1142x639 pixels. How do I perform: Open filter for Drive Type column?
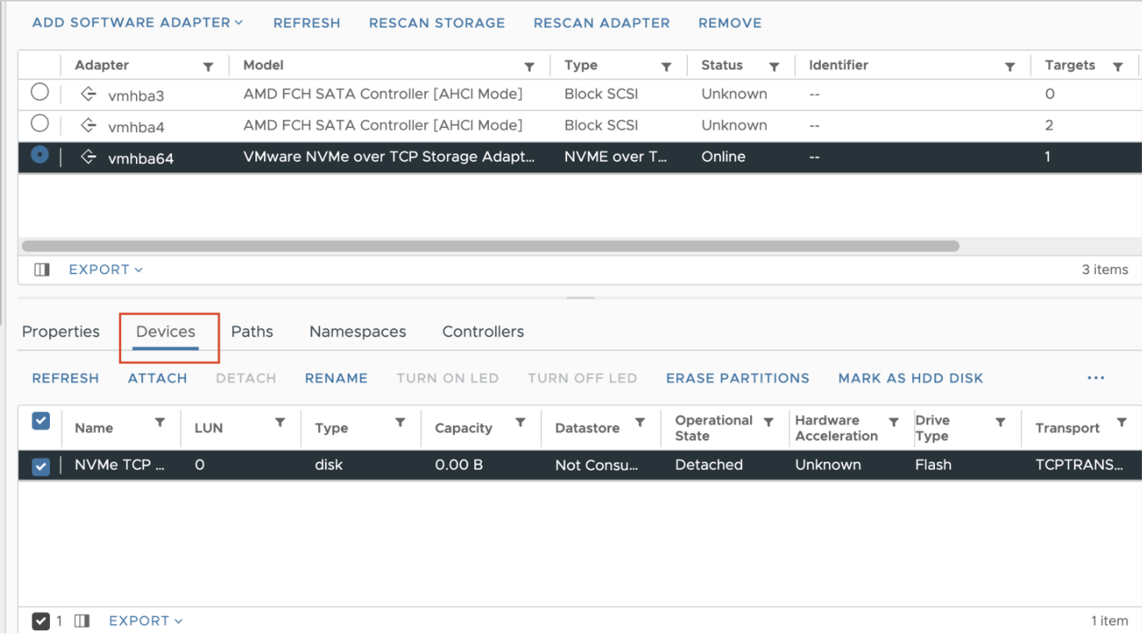1000,423
